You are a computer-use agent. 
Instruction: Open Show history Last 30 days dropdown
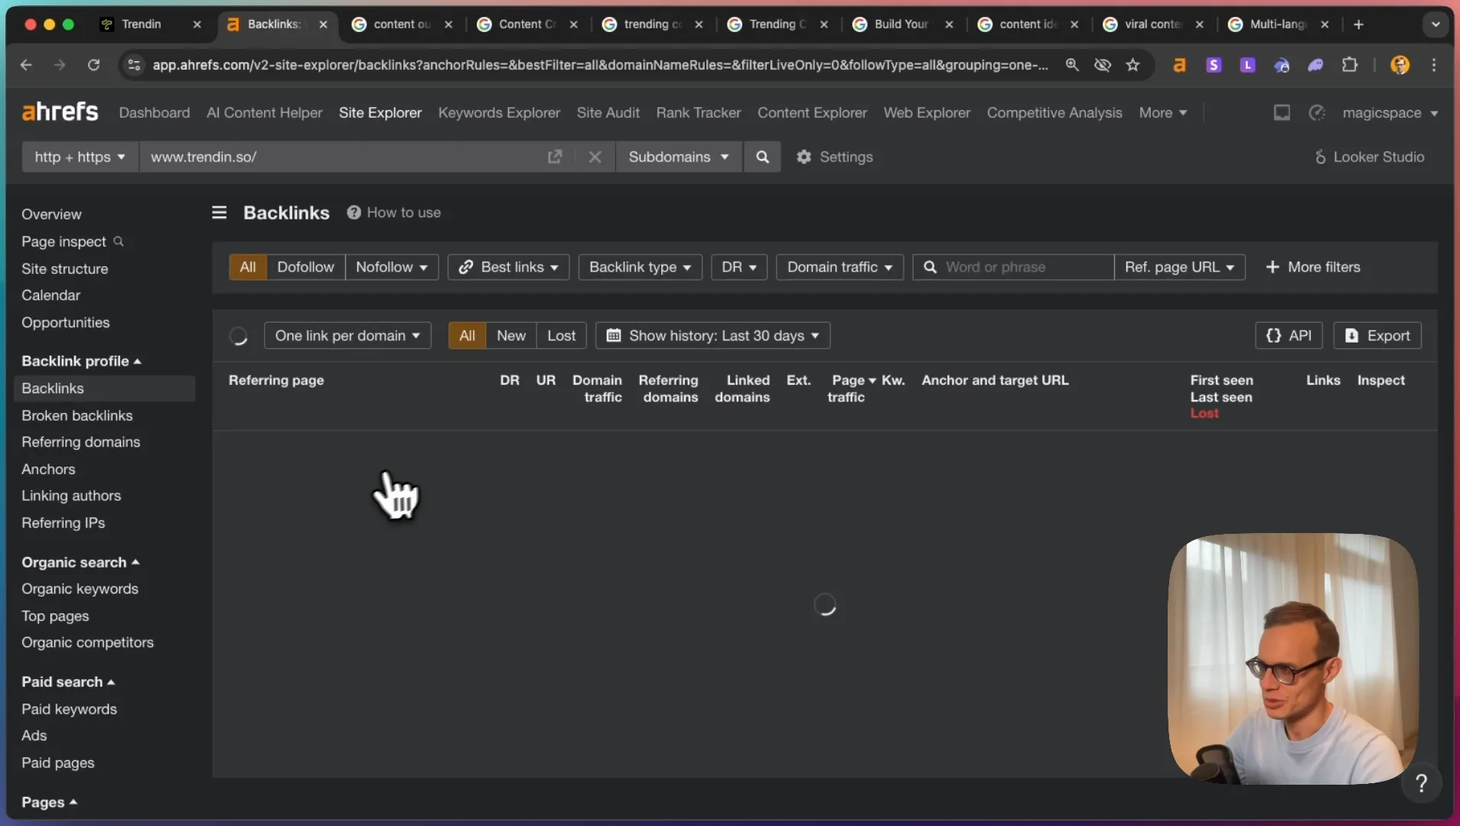point(712,336)
